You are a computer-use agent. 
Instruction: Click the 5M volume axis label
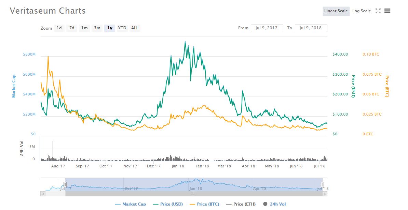point(32,147)
